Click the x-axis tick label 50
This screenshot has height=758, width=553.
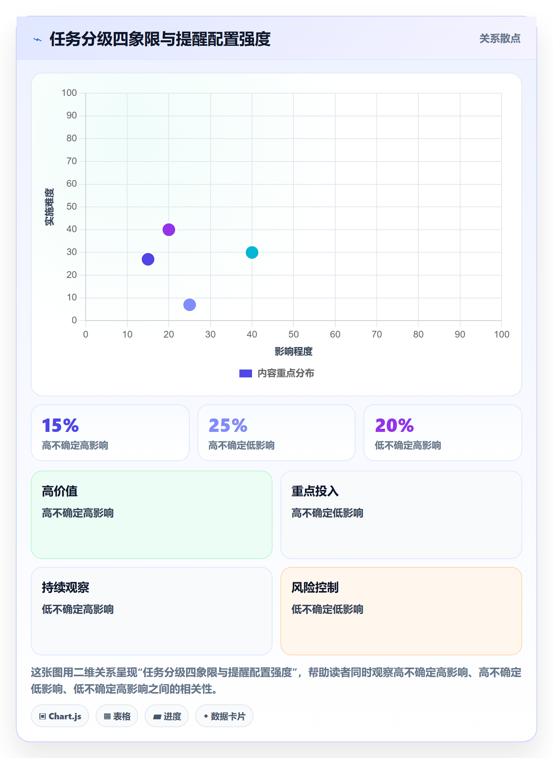[x=293, y=334]
